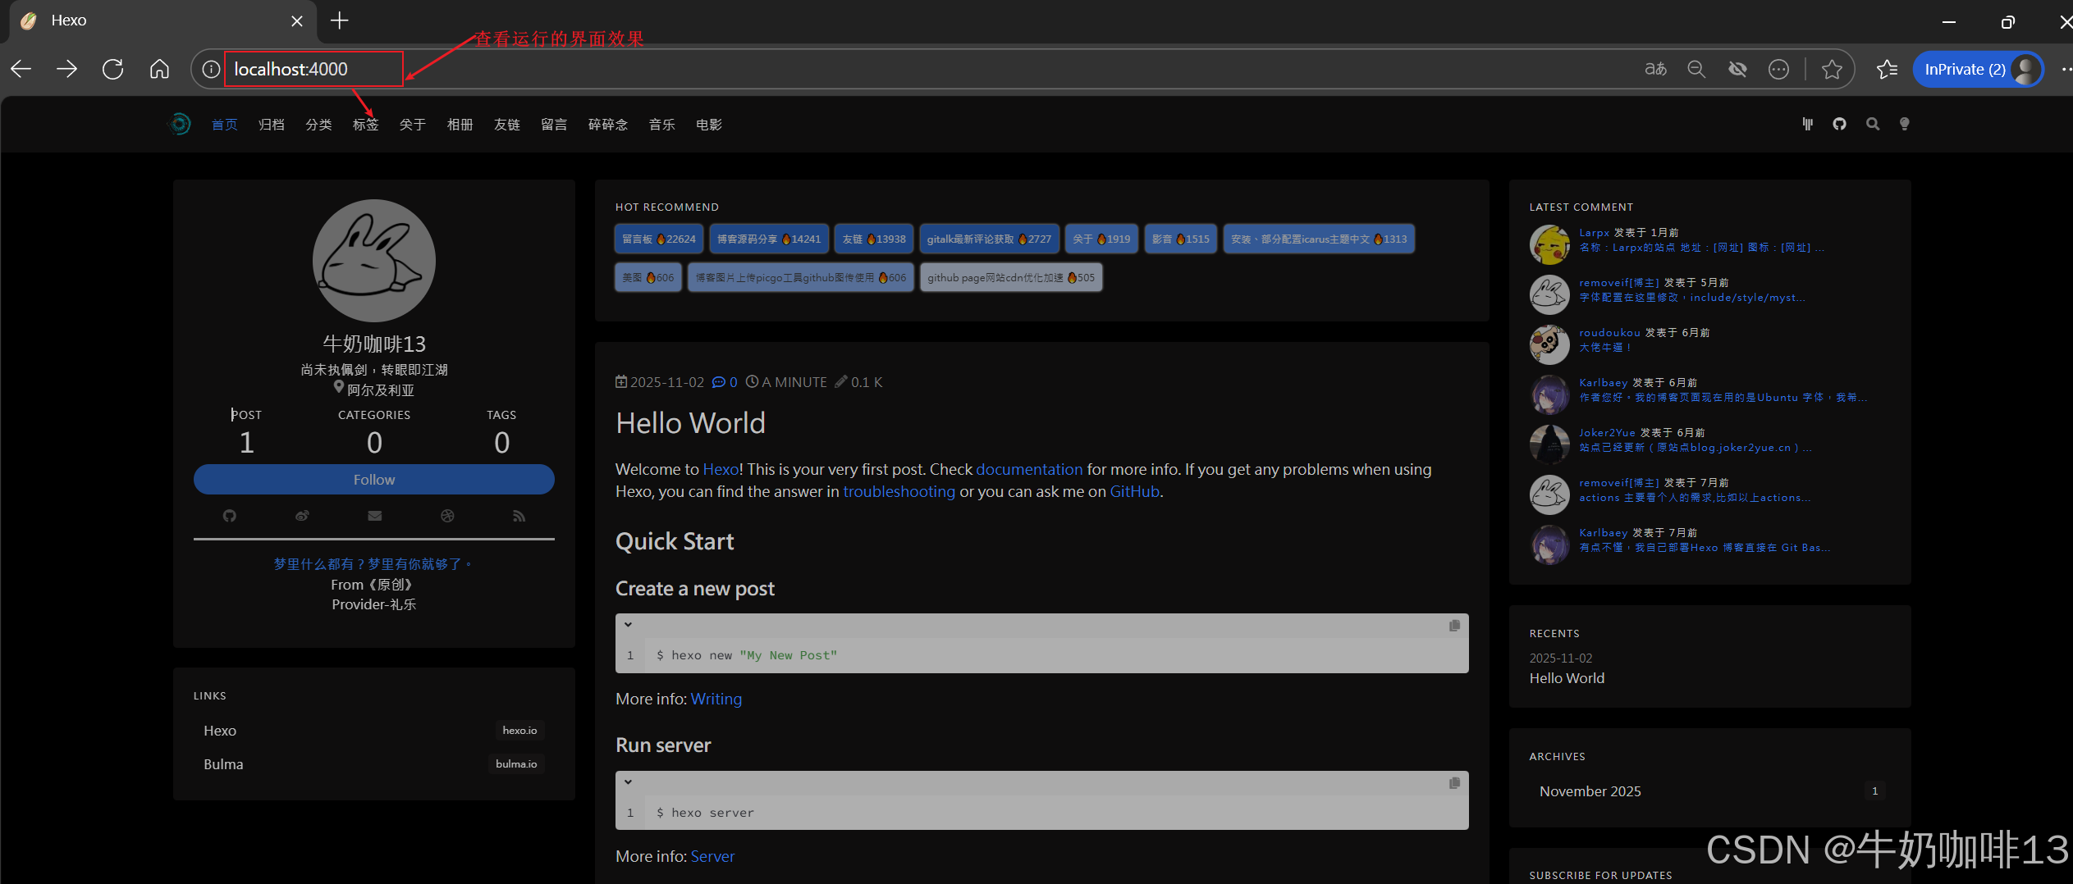Open roudoukou latest comment
Screen dimensions: 2073x884
(x=1604, y=348)
